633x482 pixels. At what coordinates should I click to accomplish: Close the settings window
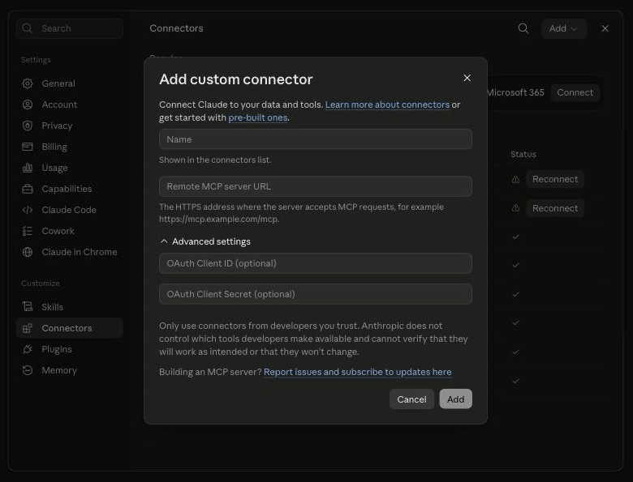pyautogui.click(x=605, y=28)
